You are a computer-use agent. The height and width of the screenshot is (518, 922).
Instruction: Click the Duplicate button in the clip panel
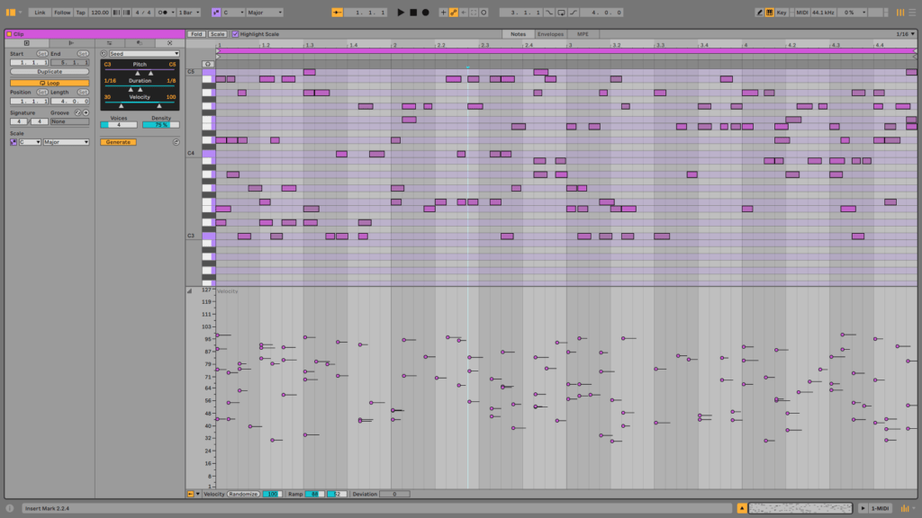point(50,71)
